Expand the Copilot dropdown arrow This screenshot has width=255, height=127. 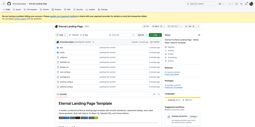point(224,4)
